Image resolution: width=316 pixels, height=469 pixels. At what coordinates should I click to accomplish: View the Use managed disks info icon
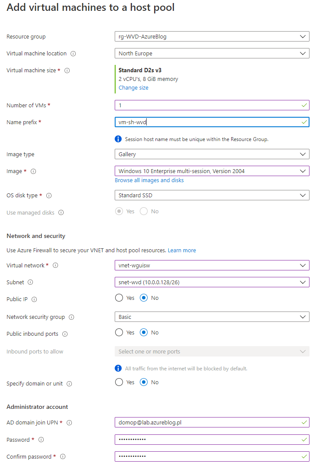(x=60, y=212)
